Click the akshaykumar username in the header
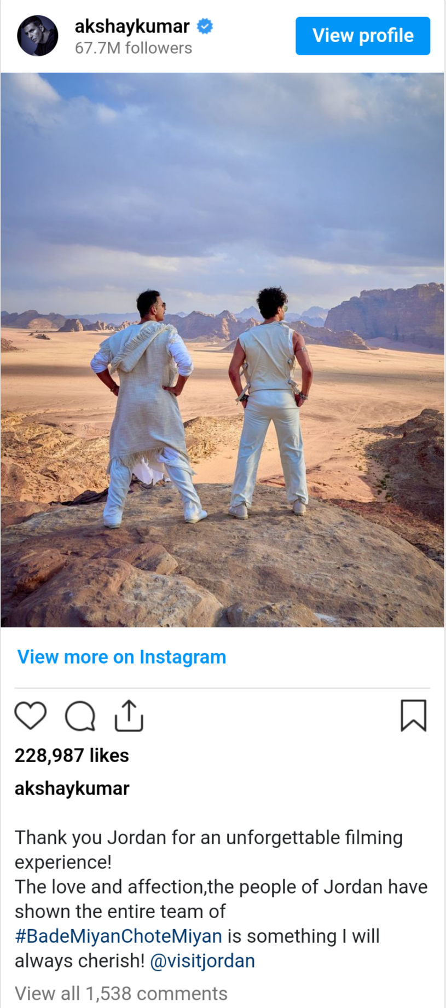Image resolution: width=446 pixels, height=1008 pixels. click(x=132, y=26)
